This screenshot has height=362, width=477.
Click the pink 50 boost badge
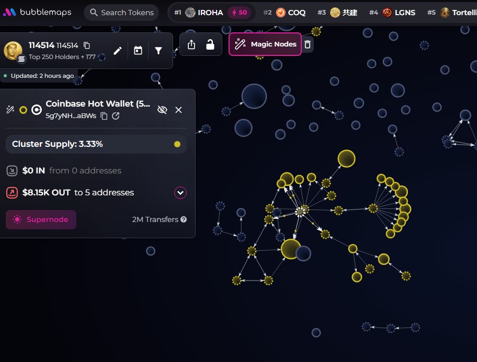pos(240,13)
